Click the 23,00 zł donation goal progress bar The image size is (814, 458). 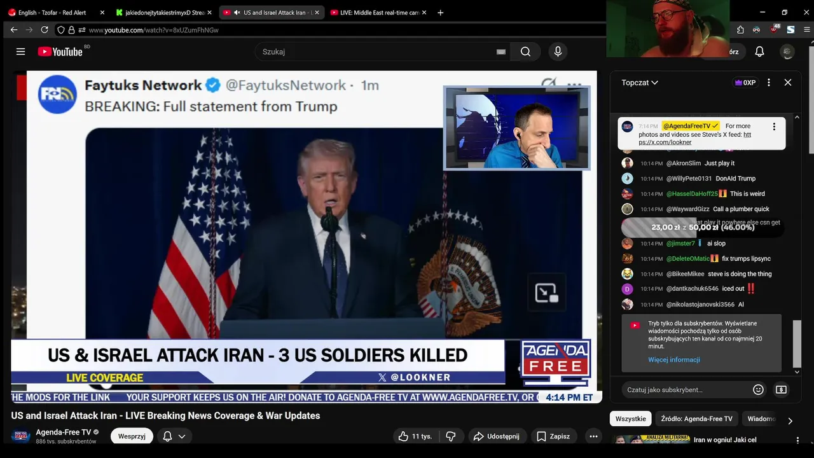coord(701,227)
